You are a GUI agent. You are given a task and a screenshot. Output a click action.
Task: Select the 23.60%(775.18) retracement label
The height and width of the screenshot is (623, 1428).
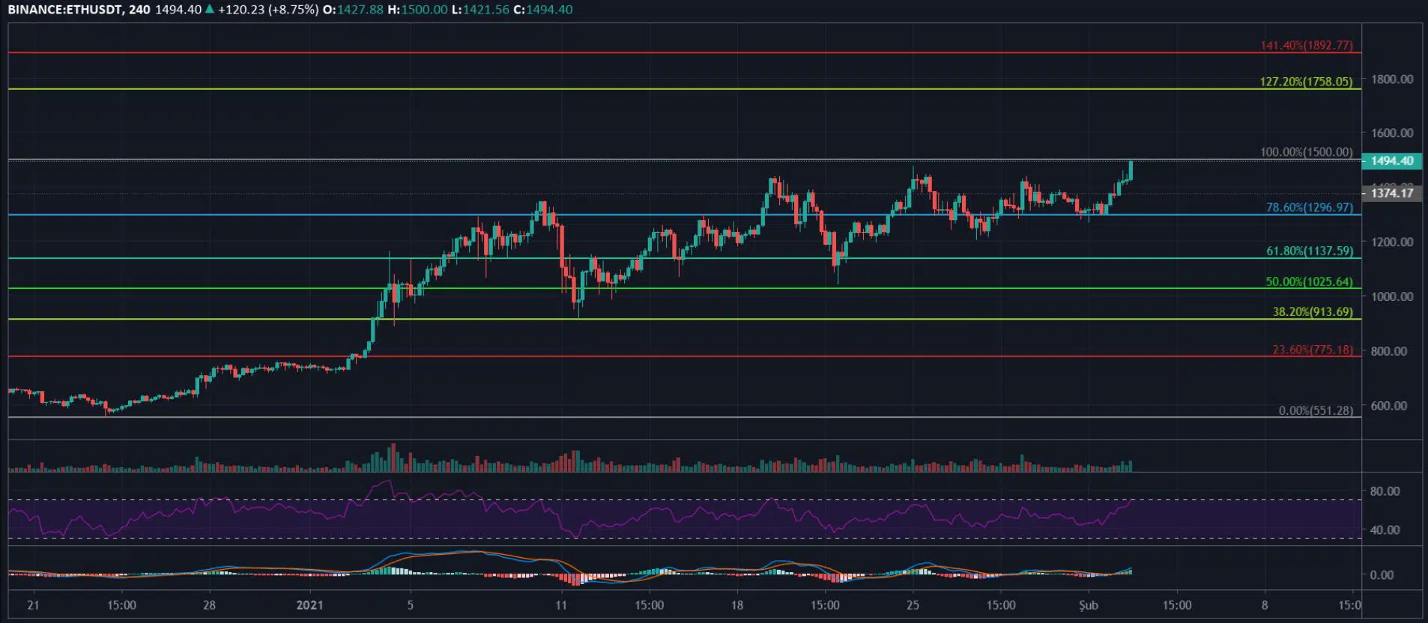tap(1312, 350)
